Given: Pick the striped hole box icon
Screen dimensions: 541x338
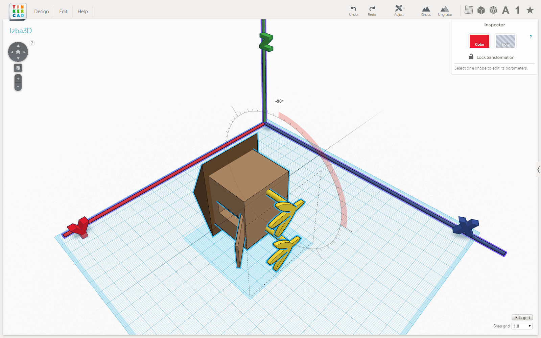Looking at the screenshot, I should click(493, 10).
